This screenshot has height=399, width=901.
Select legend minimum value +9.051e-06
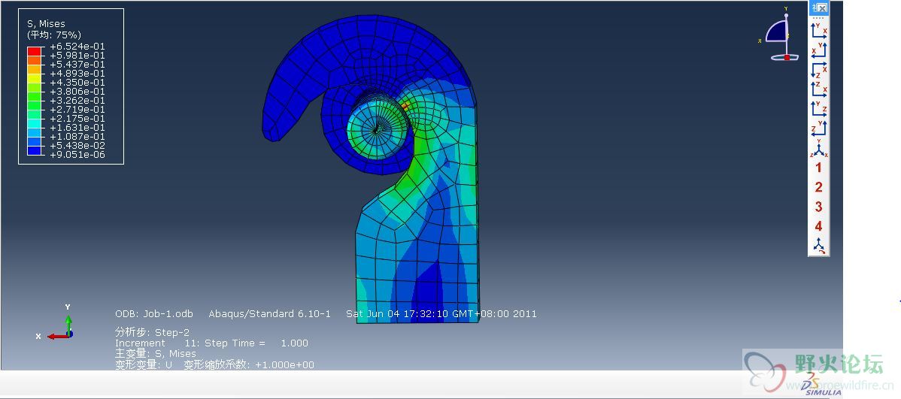[77, 155]
